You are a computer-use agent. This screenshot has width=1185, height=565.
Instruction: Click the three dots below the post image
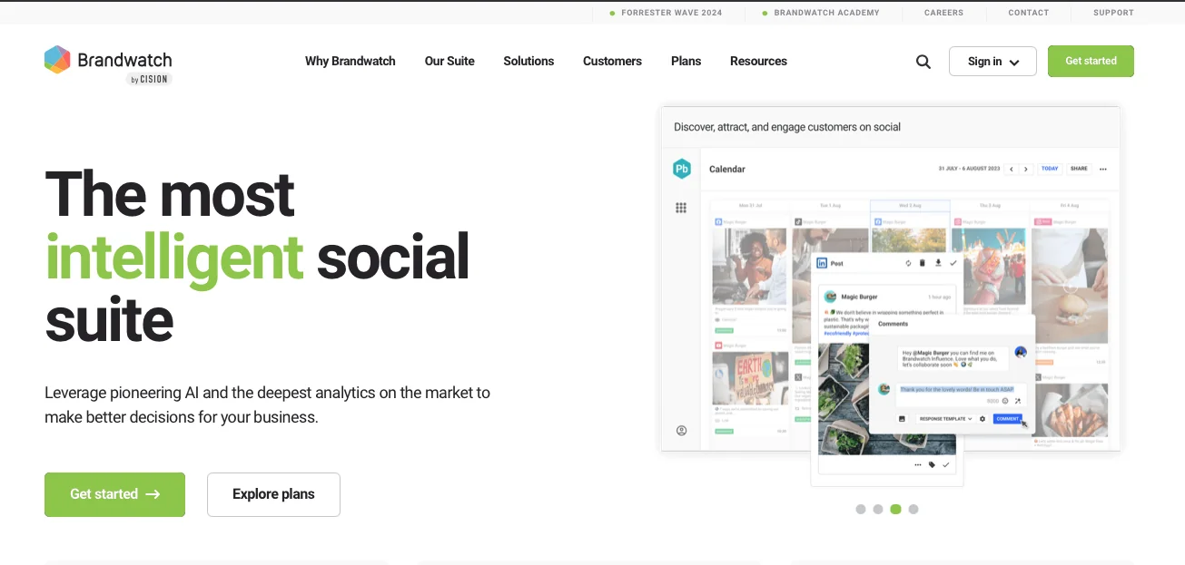point(918,464)
